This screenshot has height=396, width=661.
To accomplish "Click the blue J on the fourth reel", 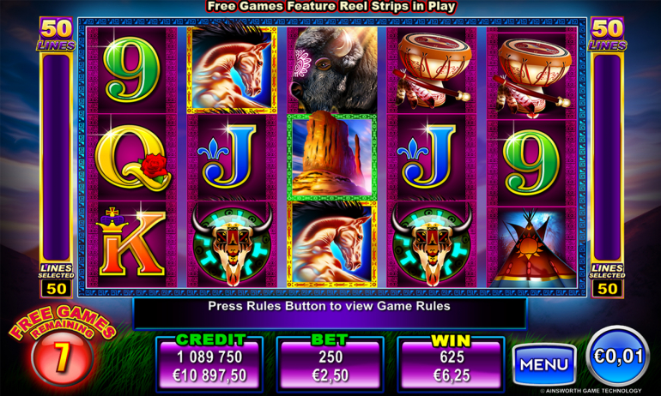I will click(x=432, y=158).
